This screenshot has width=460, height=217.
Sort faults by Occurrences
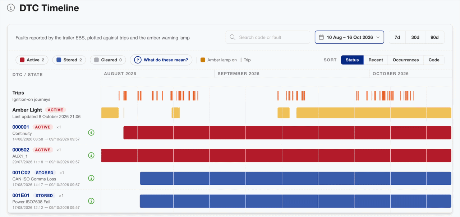[406, 60]
